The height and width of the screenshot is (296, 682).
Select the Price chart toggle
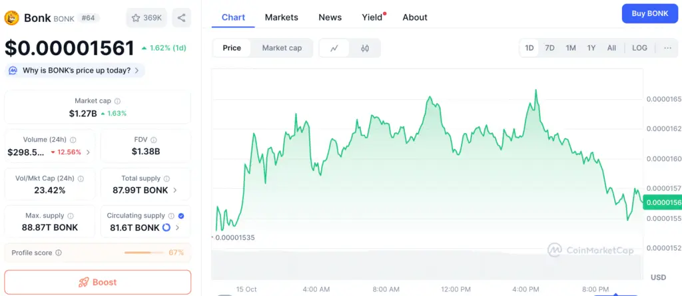(x=232, y=48)
